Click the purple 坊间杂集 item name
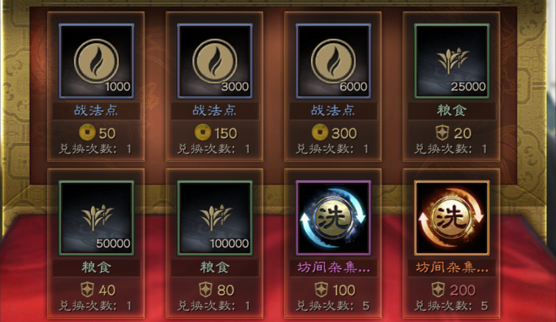Viewport: 556px width, 322px height. (x=333, y=267)
